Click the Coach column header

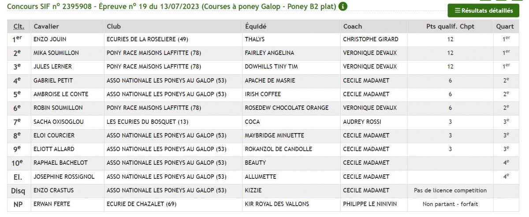353,26
